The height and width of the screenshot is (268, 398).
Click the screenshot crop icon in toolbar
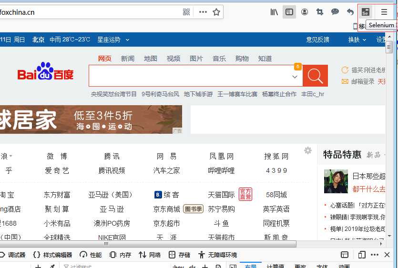[x=320, y=12]
